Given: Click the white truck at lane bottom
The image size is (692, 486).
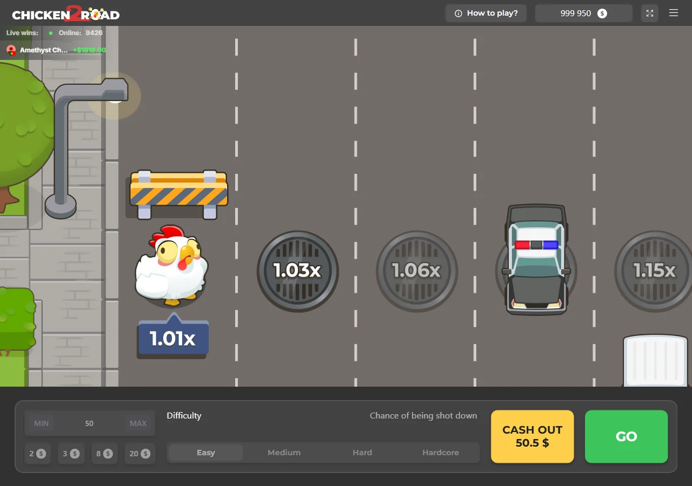Looking at the screenshot, I should click(656, 361).
